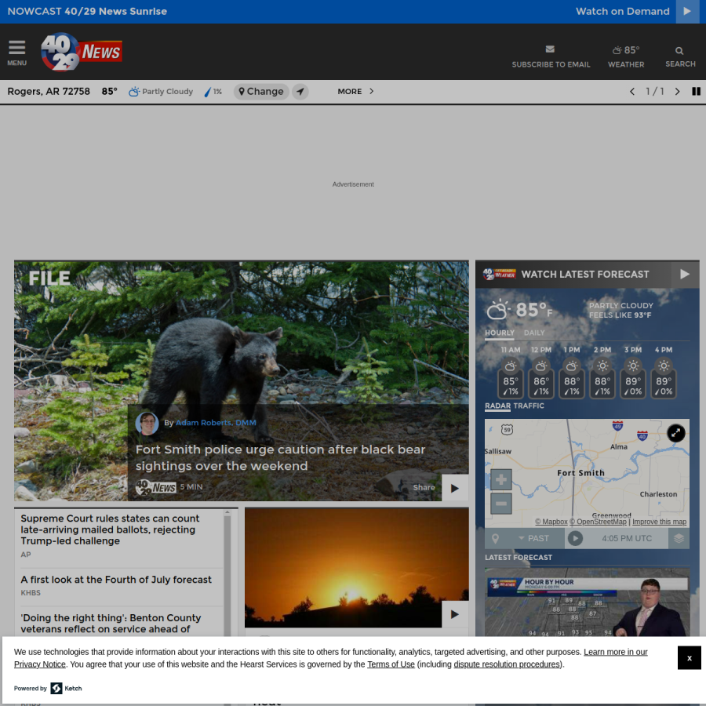Click Adam Roberts author avatar

tap(147, 424)
